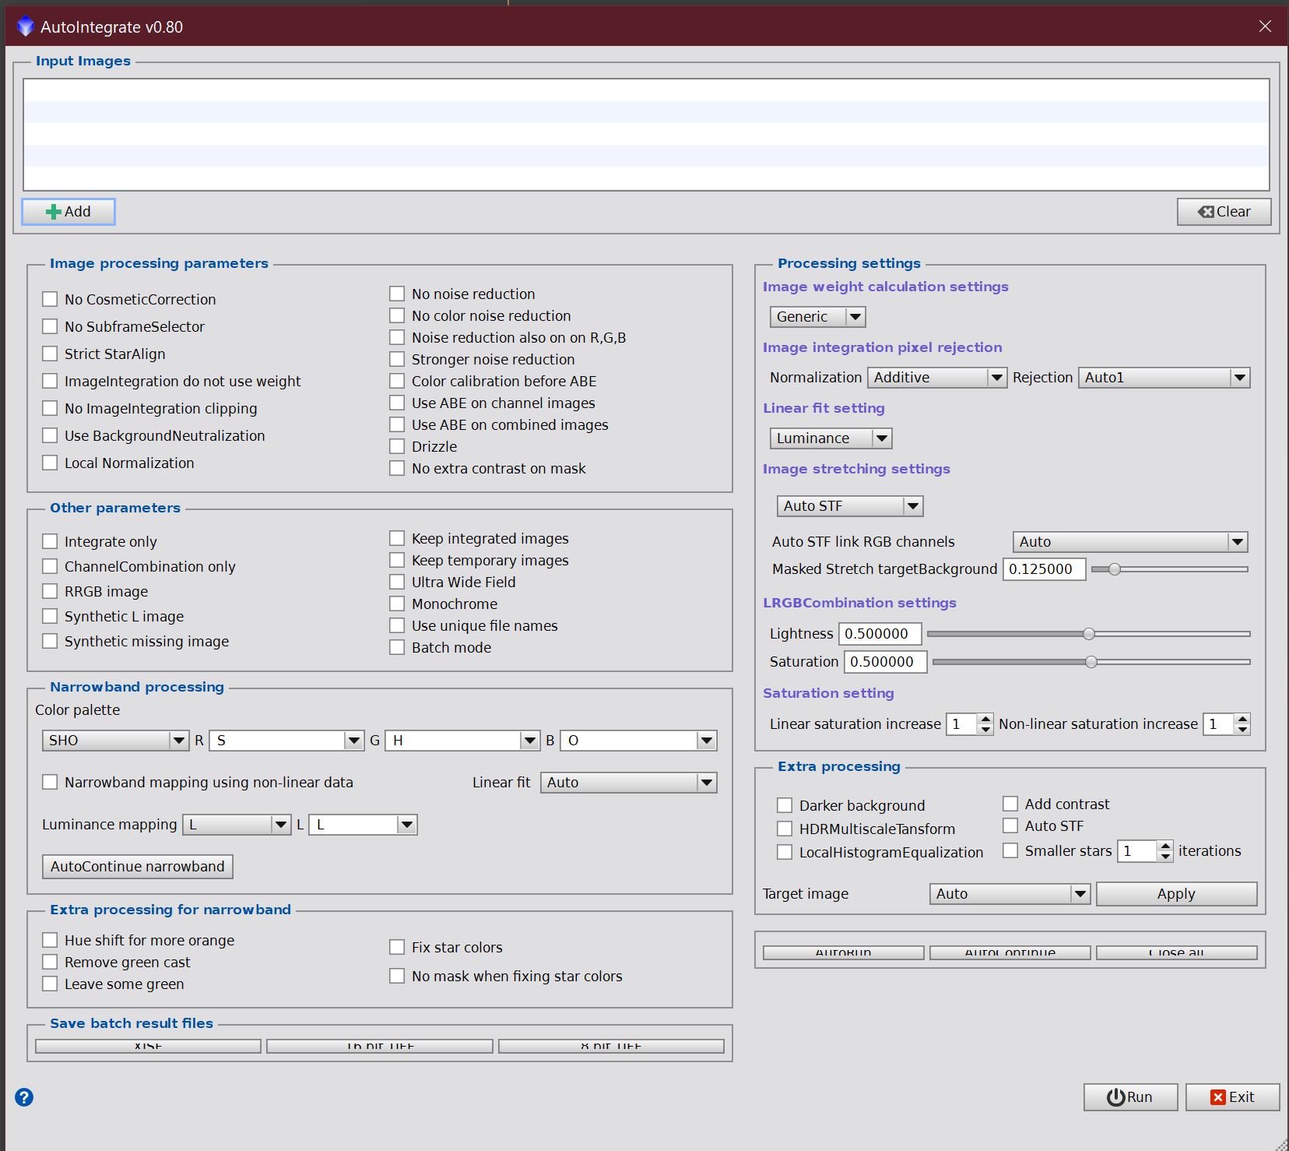
Task: Check Keep temporary images
Action: pos(397,560)
